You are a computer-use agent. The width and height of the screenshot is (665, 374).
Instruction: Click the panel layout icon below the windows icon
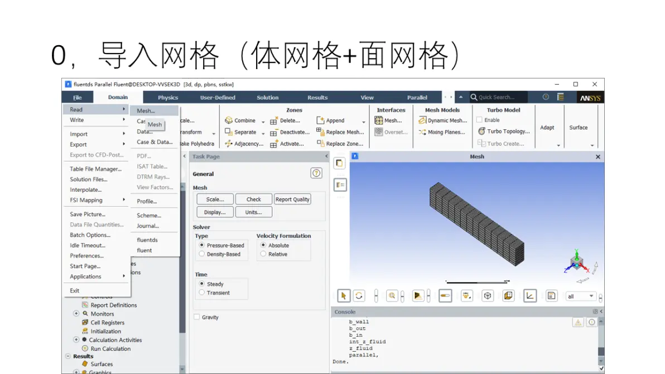coord(340,184)
